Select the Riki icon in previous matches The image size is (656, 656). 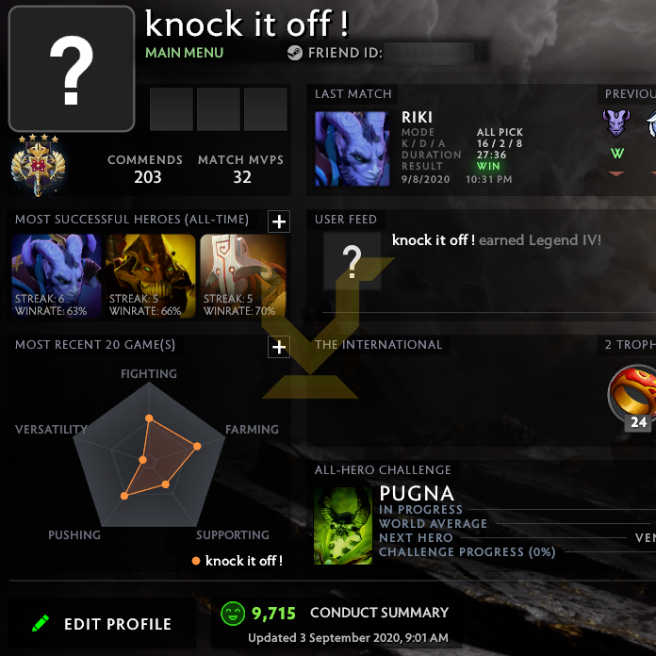[615, 123]
